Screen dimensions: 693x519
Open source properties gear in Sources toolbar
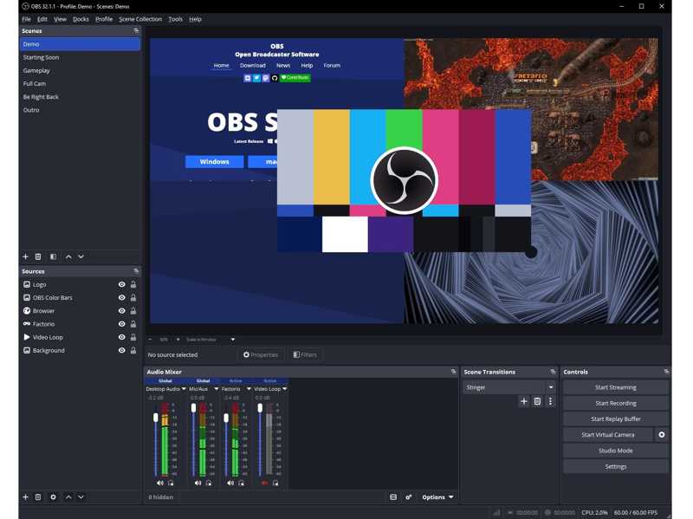click(53, 496)
